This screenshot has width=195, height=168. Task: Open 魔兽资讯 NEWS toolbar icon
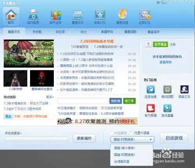78,17
